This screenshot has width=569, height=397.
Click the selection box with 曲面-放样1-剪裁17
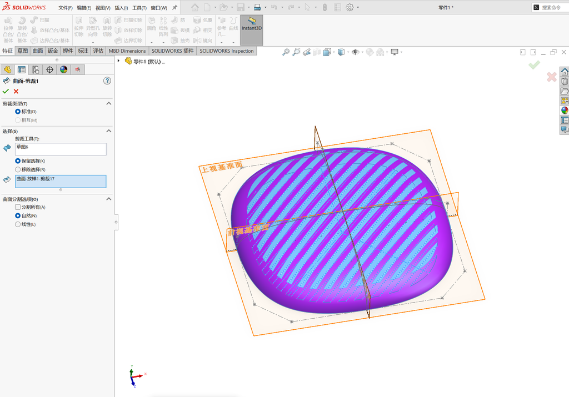coord(61,181)
